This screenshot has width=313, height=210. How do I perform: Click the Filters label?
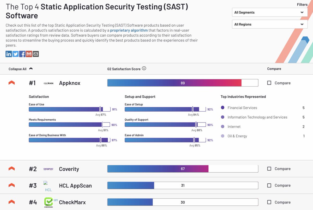click(302, 4)
